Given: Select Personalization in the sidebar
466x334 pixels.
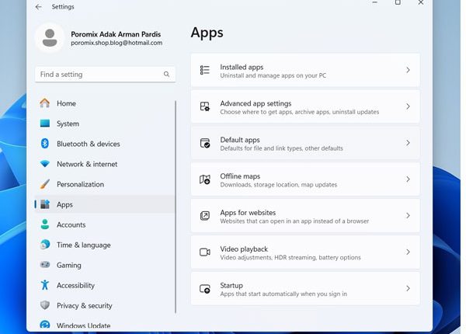Looking at the screenshot, I should coord(104,184).
